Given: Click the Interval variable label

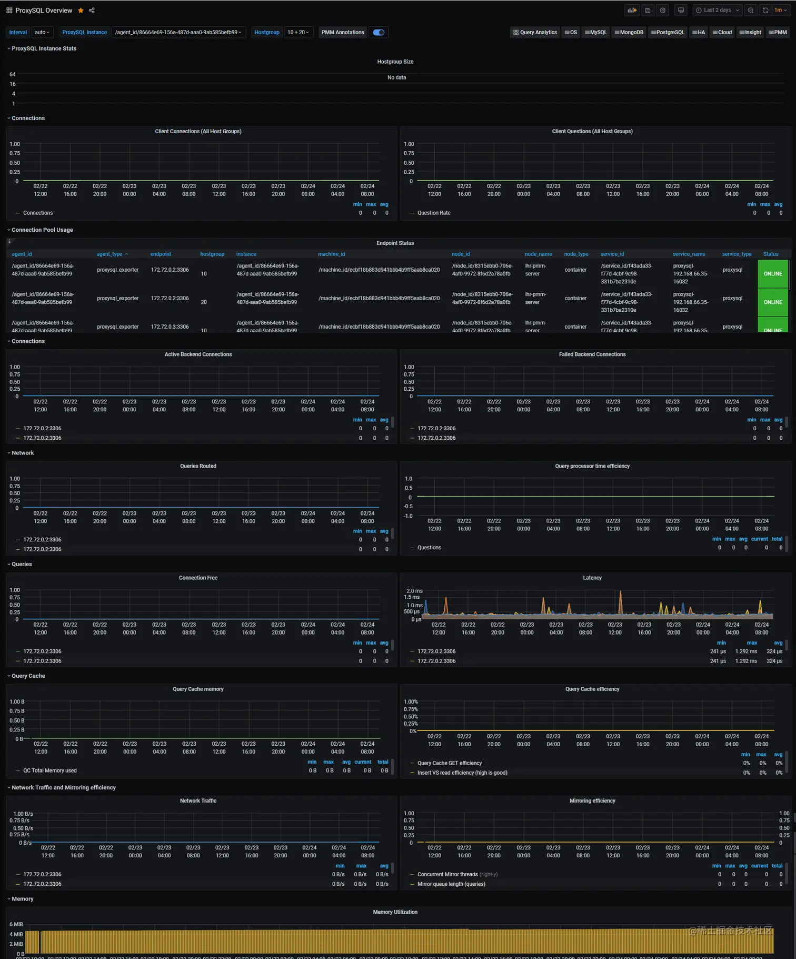Looking at the screenshot, I should pyautogui.click(x=18, y=32).
